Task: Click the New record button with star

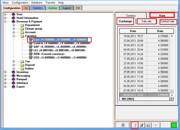Action: tap(134, 125)
